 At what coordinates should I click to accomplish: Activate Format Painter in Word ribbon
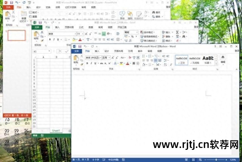tap(82, 64)
